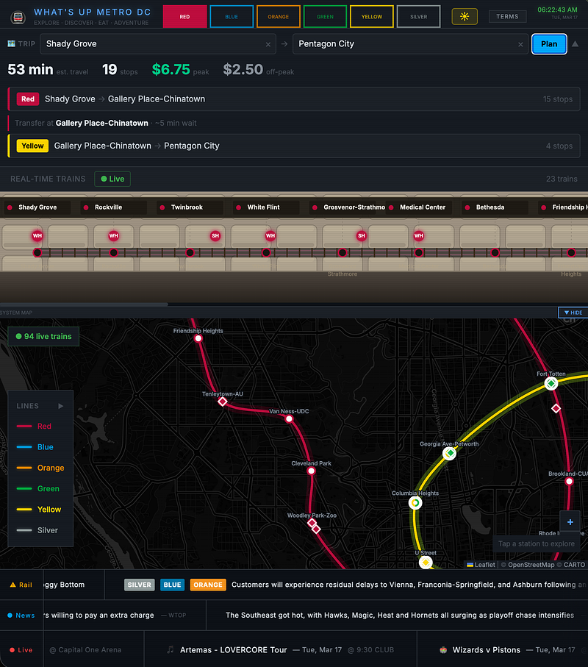588x667 pixels.
Task: Clear the Shady Grove origin field
Action: pos(268,44)
